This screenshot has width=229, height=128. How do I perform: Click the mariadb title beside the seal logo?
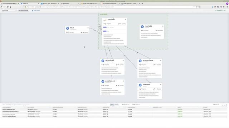(x=111, y=19)
